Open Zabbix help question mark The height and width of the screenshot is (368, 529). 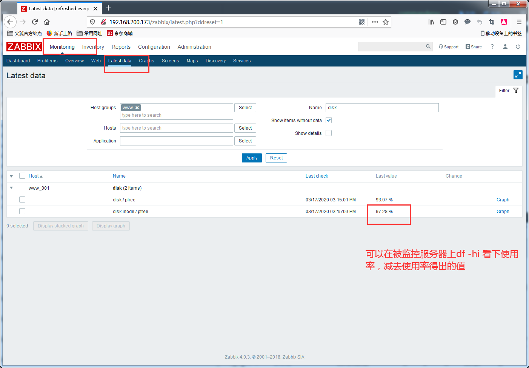coord(492,46)
